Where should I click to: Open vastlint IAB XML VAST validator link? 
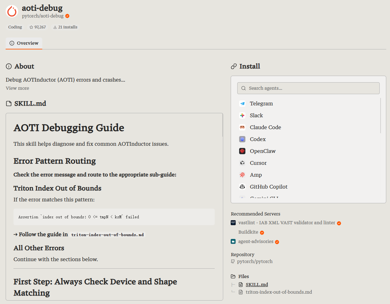[x=287, y=223]
